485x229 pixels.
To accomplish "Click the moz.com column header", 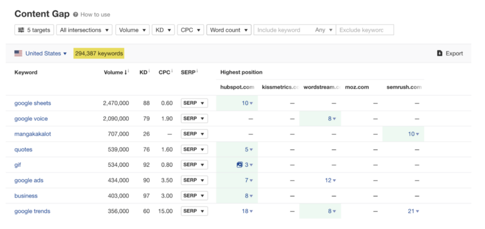I will (357, 87).
